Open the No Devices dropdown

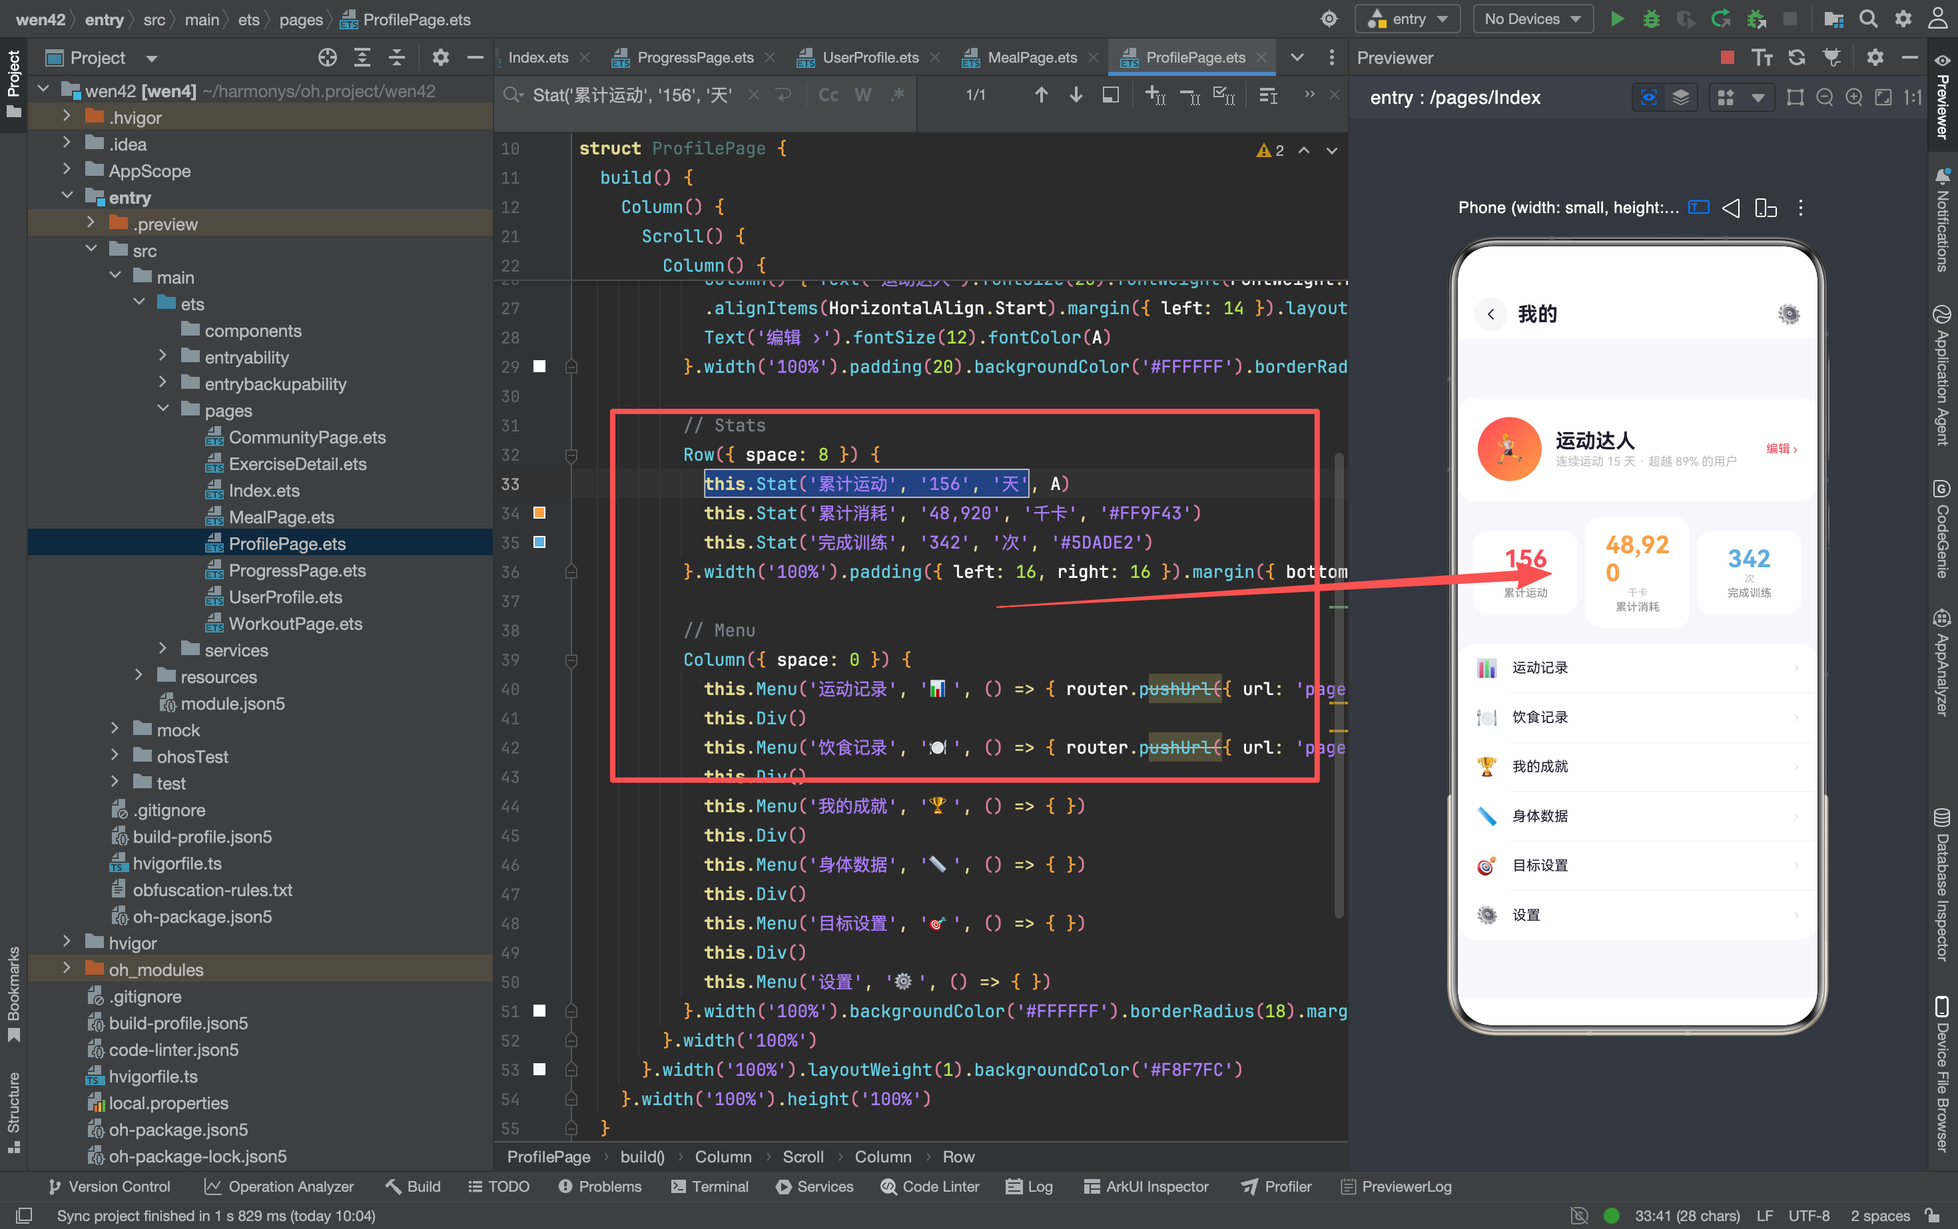pos(1532,19)
